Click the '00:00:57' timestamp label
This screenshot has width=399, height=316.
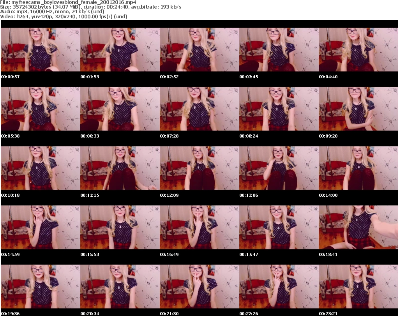tap(11, 77)
